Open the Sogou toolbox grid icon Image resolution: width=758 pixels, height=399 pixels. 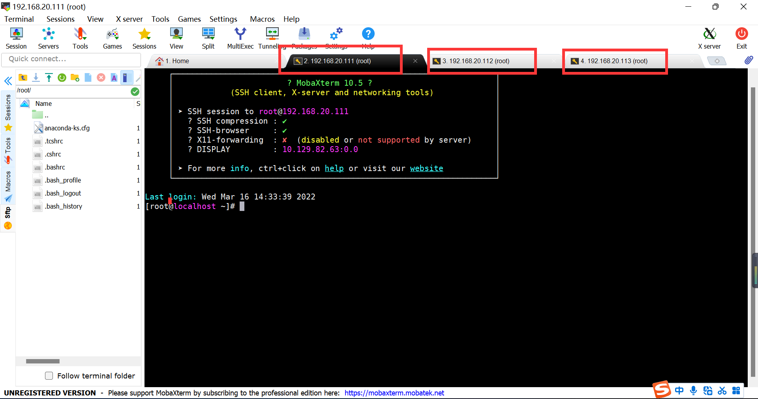coord(736,391)
